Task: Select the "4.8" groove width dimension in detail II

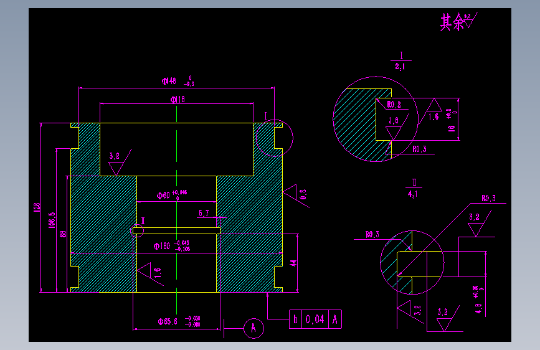Action: pos(478,308)
